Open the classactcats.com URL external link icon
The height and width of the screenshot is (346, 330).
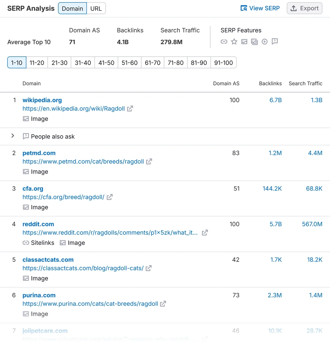tap(149, 268)
